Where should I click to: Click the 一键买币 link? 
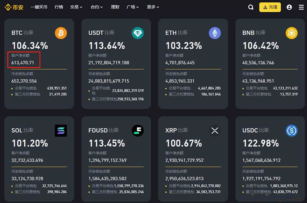(x=39, y=7)
